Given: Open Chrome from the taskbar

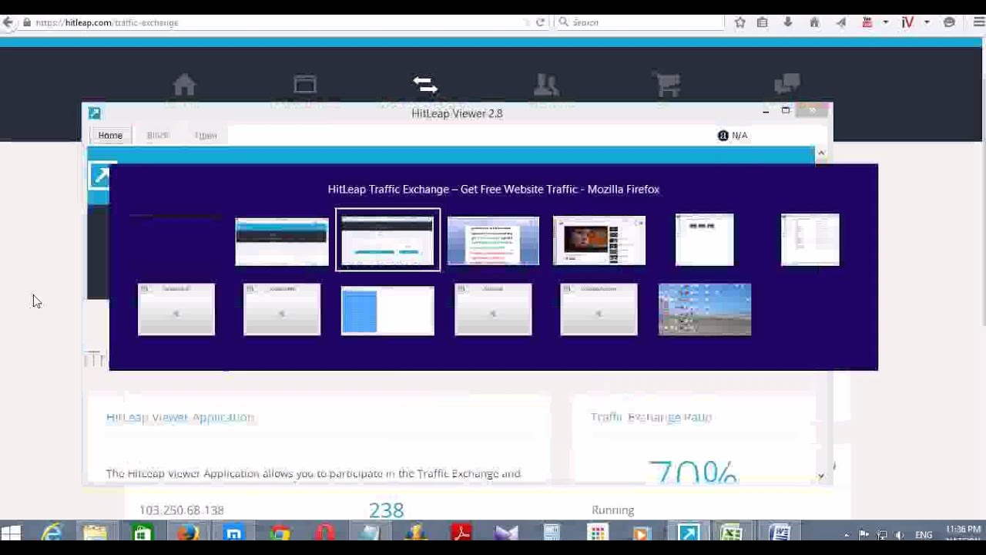Looking at the screenshot, I should (280, 533).
